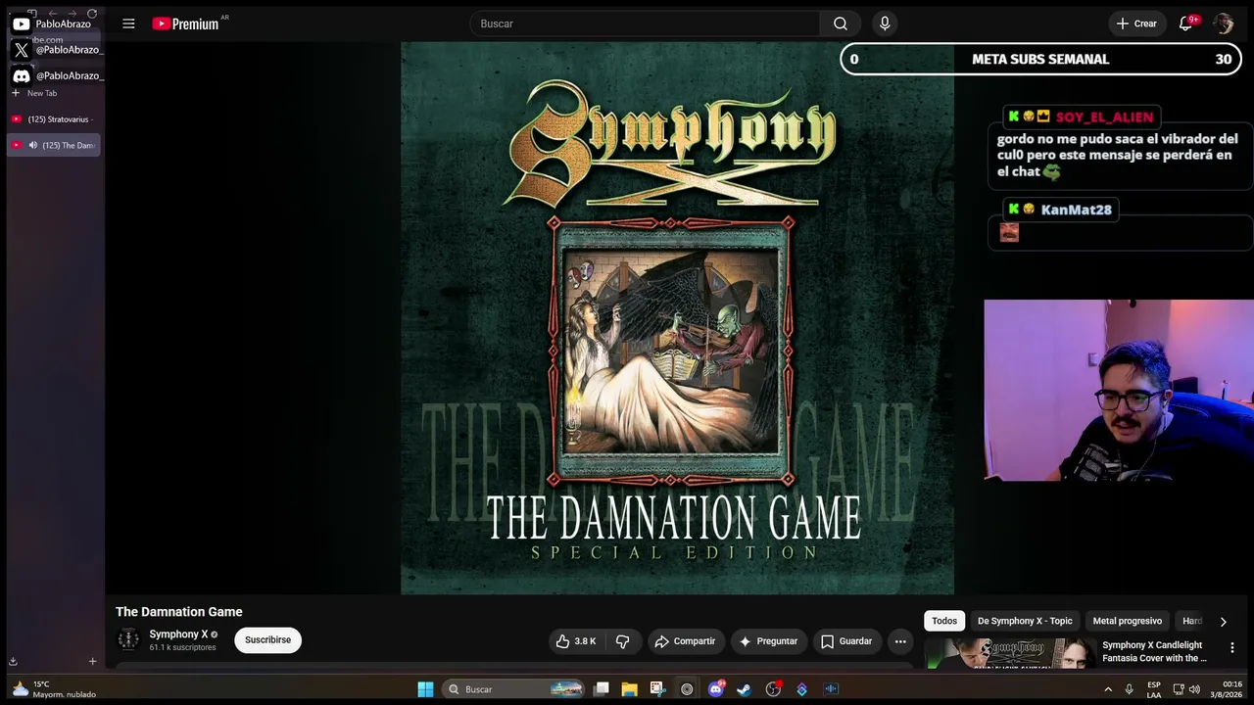Save the video with Guardar
Viewport: 1254px width, 705px height.
pyautogui.click(x=846, y=641)
